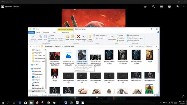Rotate the photo using Photos rotate icon
Viewport: 187px width, 105px height.
click(x=177, y=6)
